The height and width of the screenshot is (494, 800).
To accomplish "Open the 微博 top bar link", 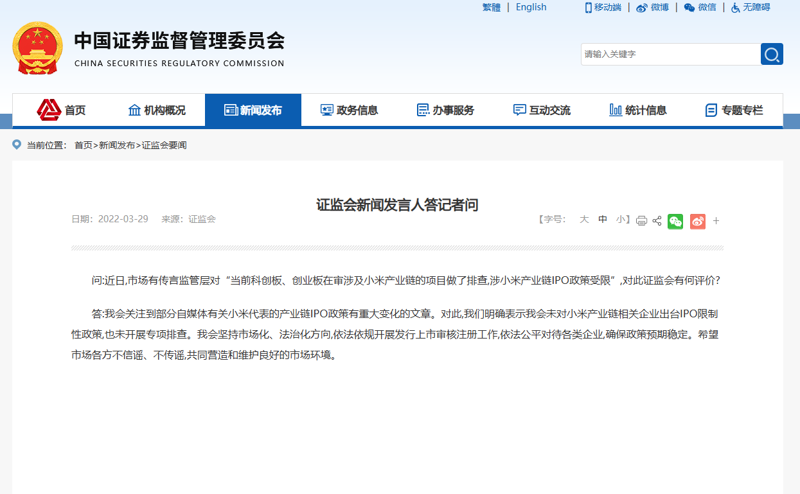I will [x=660, y=7].
